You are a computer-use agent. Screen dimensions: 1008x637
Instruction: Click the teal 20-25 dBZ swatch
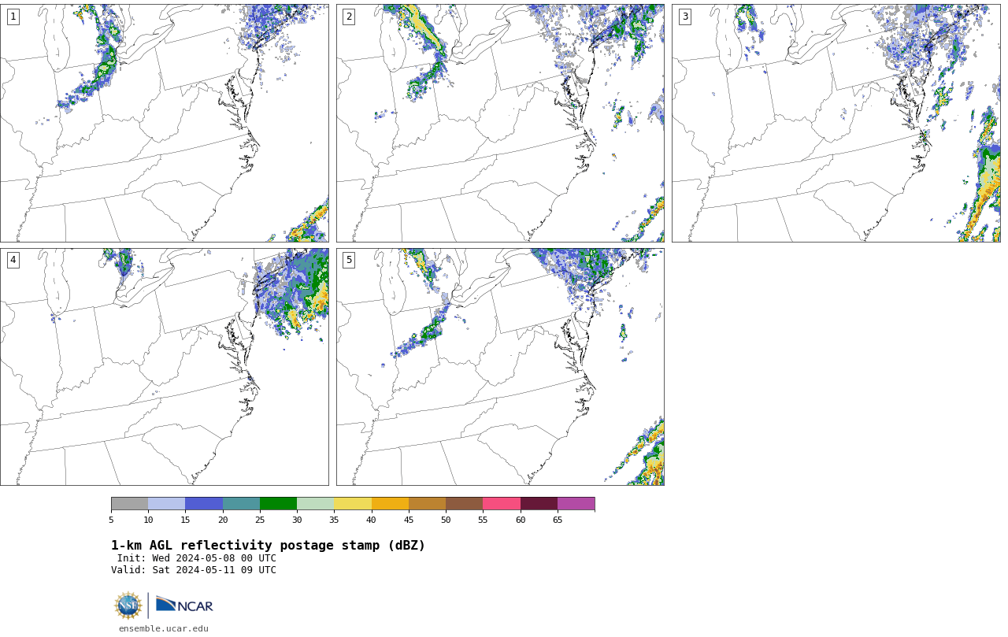(241, 504)
